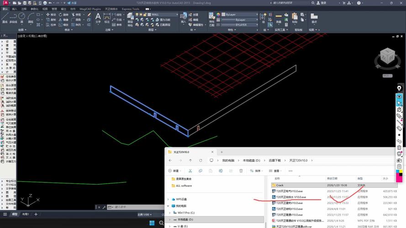Click the Plot/Print icon in quick access toolbar
406x228 pixels.
(45, 3)
